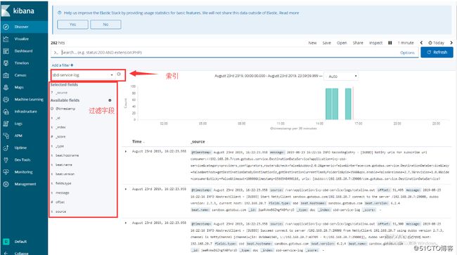This screenshot has height=255, width=457.
Task: Select the beat.name field
Action: 63,165
